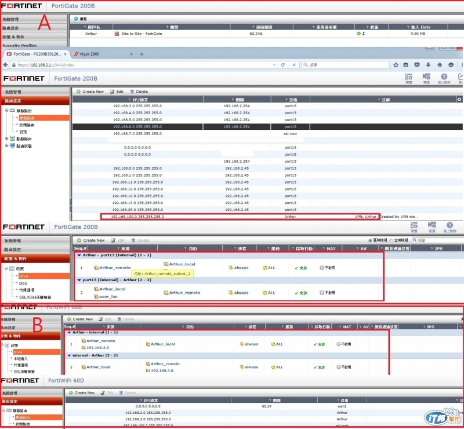
Task: Click the 200B policy search field
Action: click(x=438, y=240)
